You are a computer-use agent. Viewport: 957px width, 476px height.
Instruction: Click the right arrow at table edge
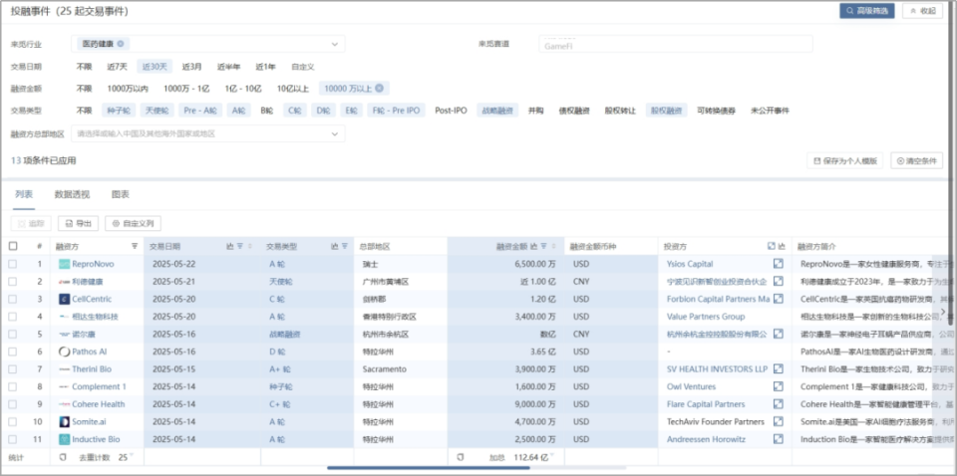[x=944, y=312]
